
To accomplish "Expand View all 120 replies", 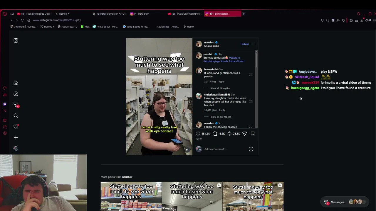I will [221, 117].
